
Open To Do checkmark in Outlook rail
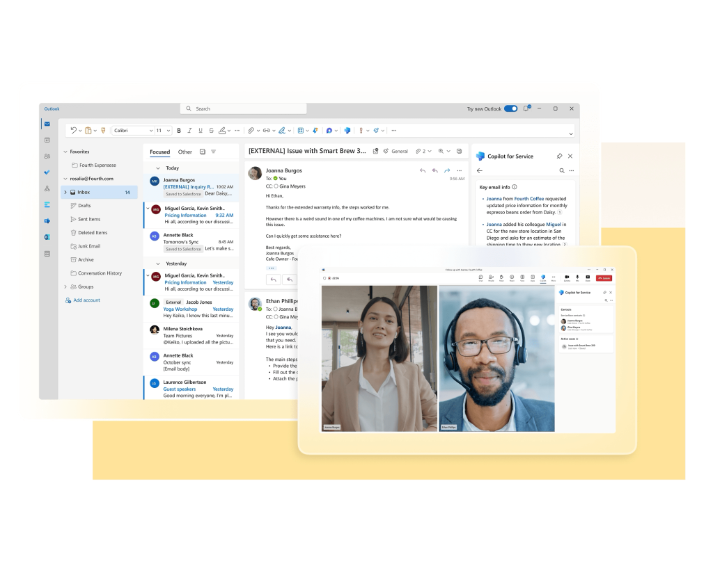(47, 172)
